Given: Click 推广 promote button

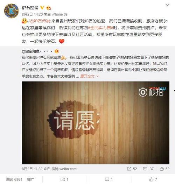Looking at the screenshot, I should (x=31, y=179).
